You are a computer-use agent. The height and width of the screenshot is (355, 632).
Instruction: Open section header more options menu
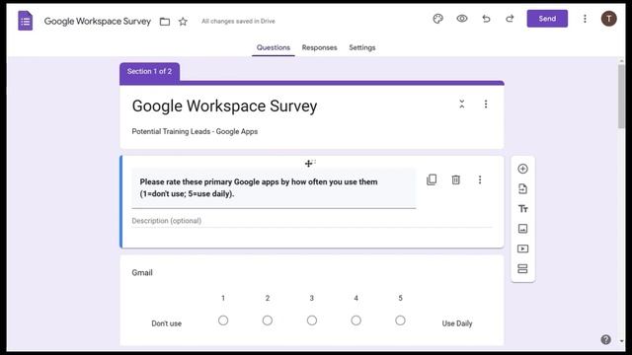[486, 105]
